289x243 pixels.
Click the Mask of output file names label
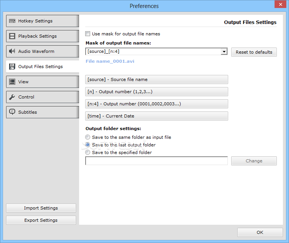(118, 43)
